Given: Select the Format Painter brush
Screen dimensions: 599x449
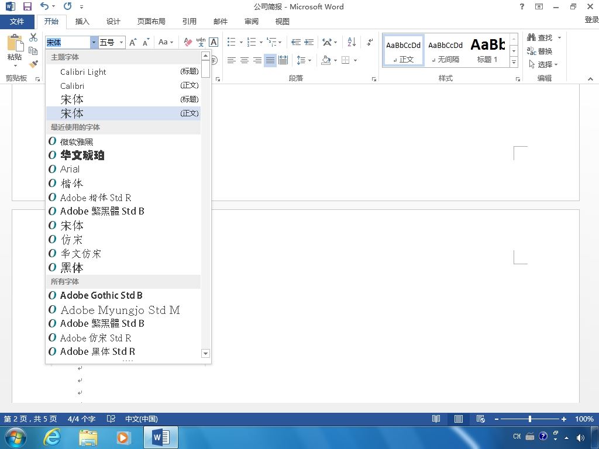Looking at the screenshot, I should coord(33,64).
